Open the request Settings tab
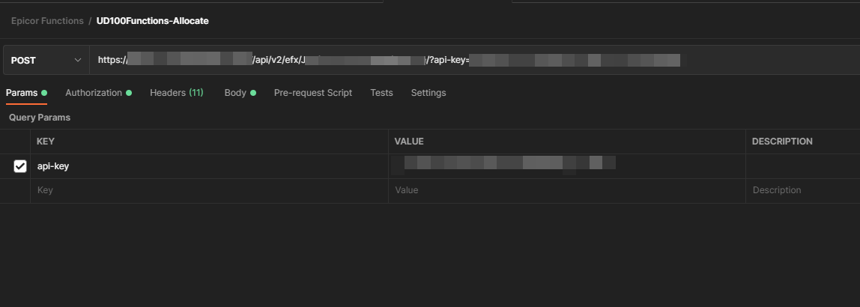860x307 pixels. (428, 93)
